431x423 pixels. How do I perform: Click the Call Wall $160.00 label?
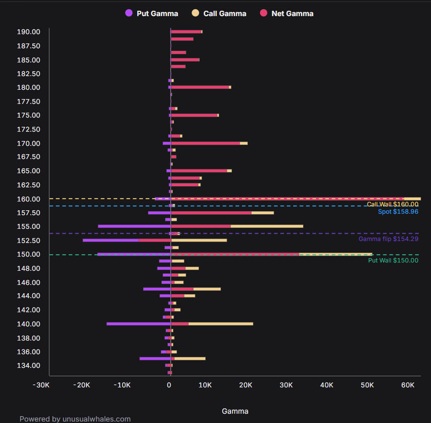pos(392,204)
